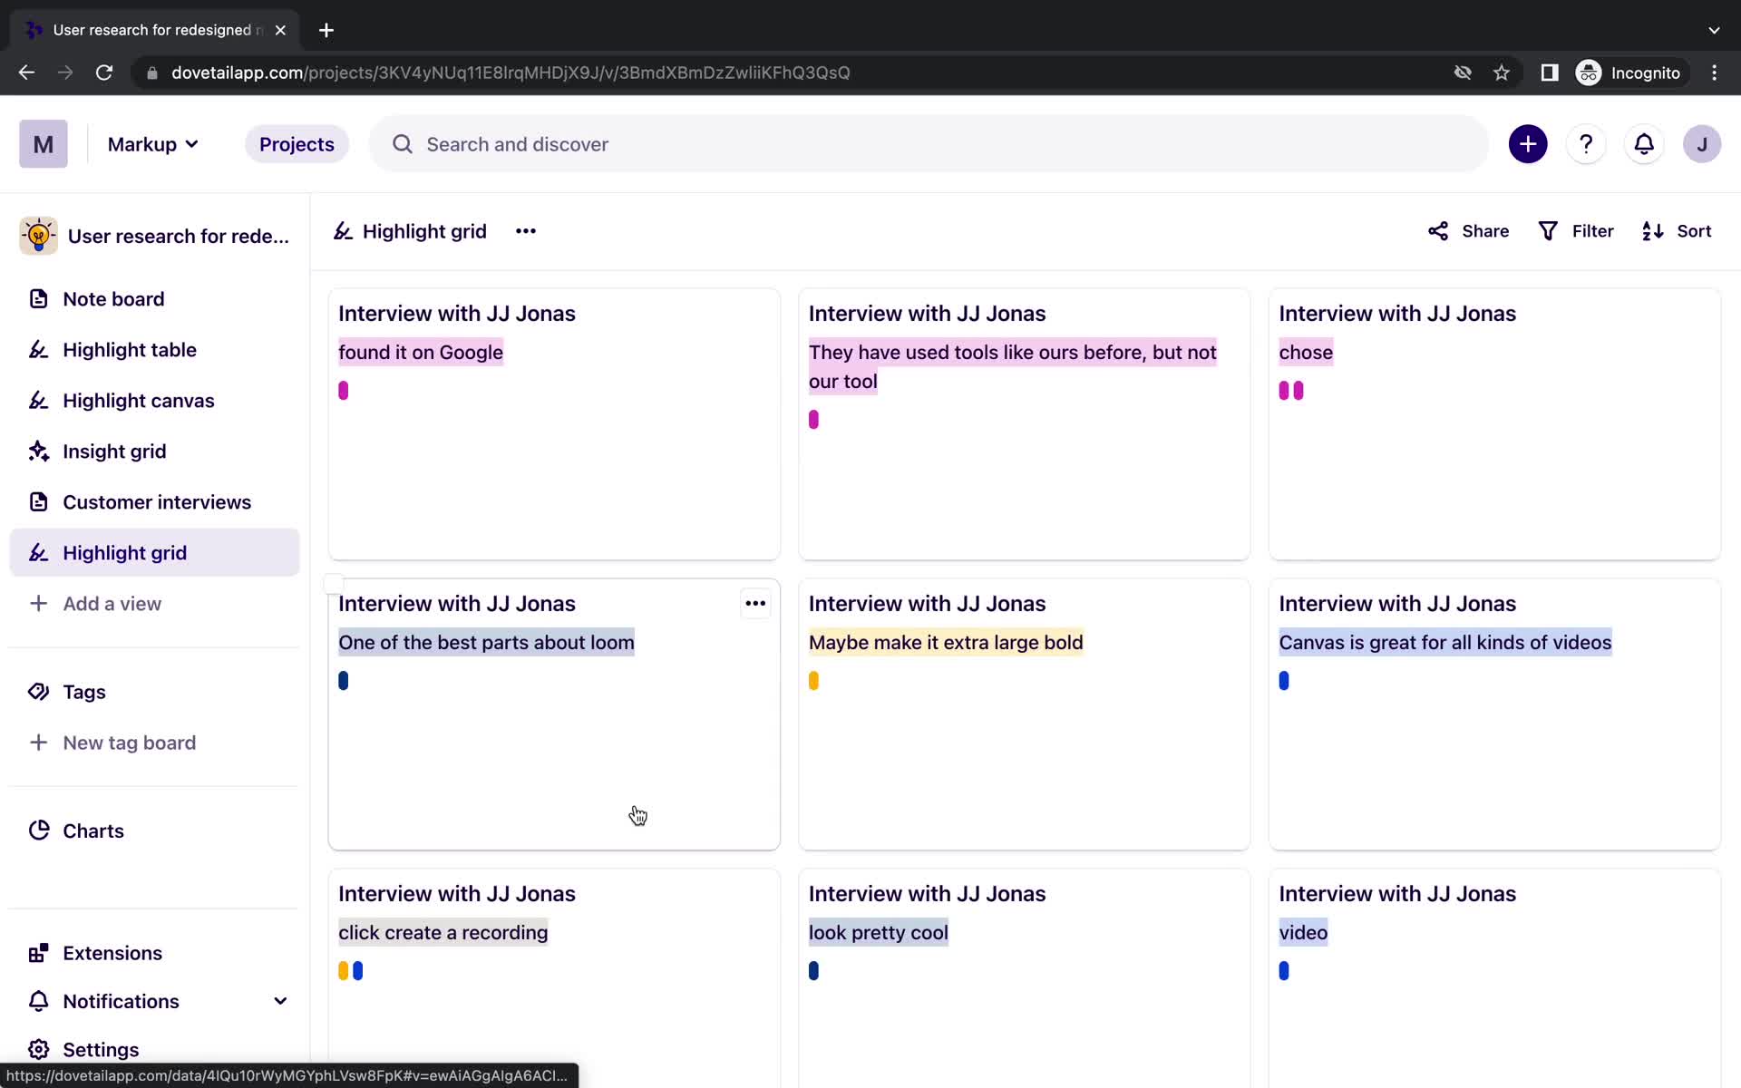This screenshot has height=1088, width=1741.
Task: Select the Insight grid view
Action: tap(114, 452)
